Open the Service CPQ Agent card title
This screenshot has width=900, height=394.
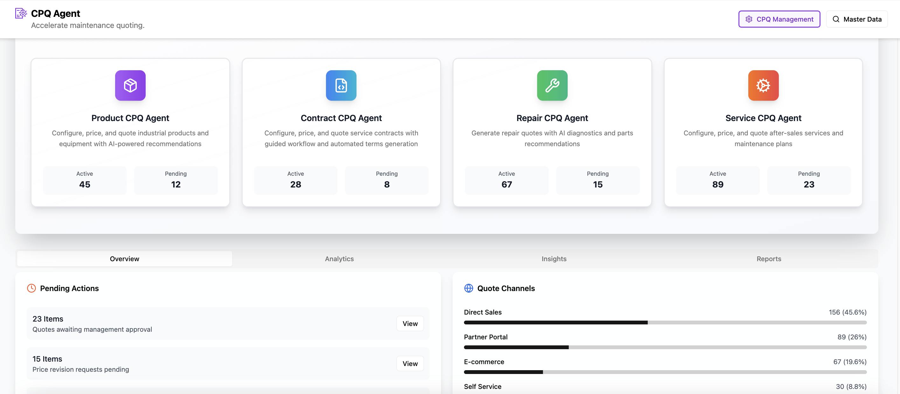[763, 118]
